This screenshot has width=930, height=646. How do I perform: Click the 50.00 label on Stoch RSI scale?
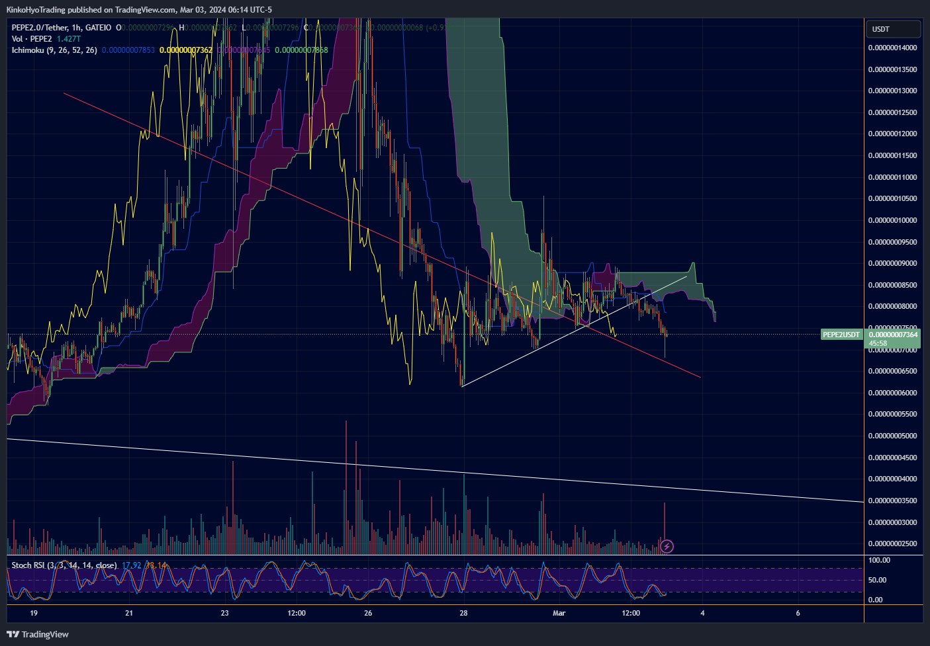878,580
